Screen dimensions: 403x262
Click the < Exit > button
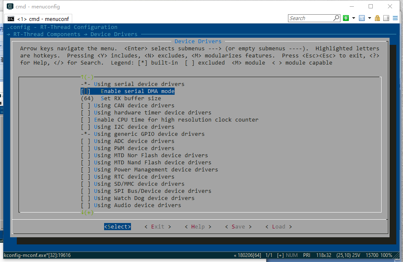coord(157,227)
